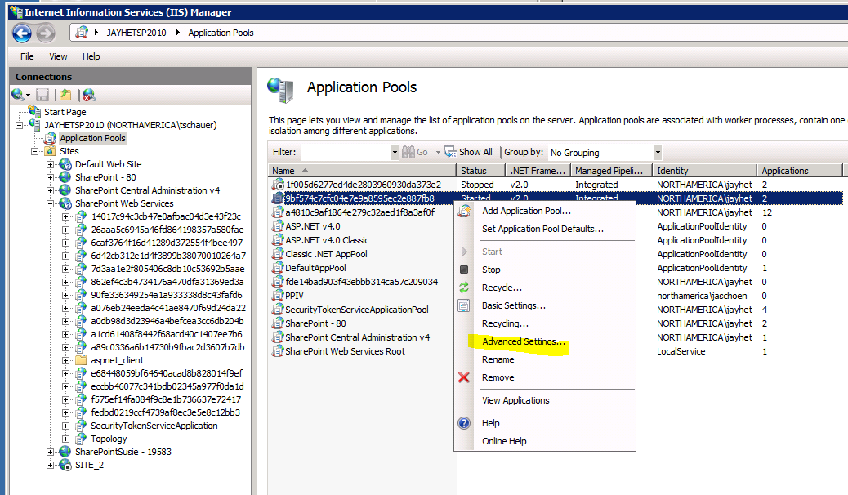The image size is (848, 495).
Task: Select Add Application Pool... menu entry
Action: 526,211
